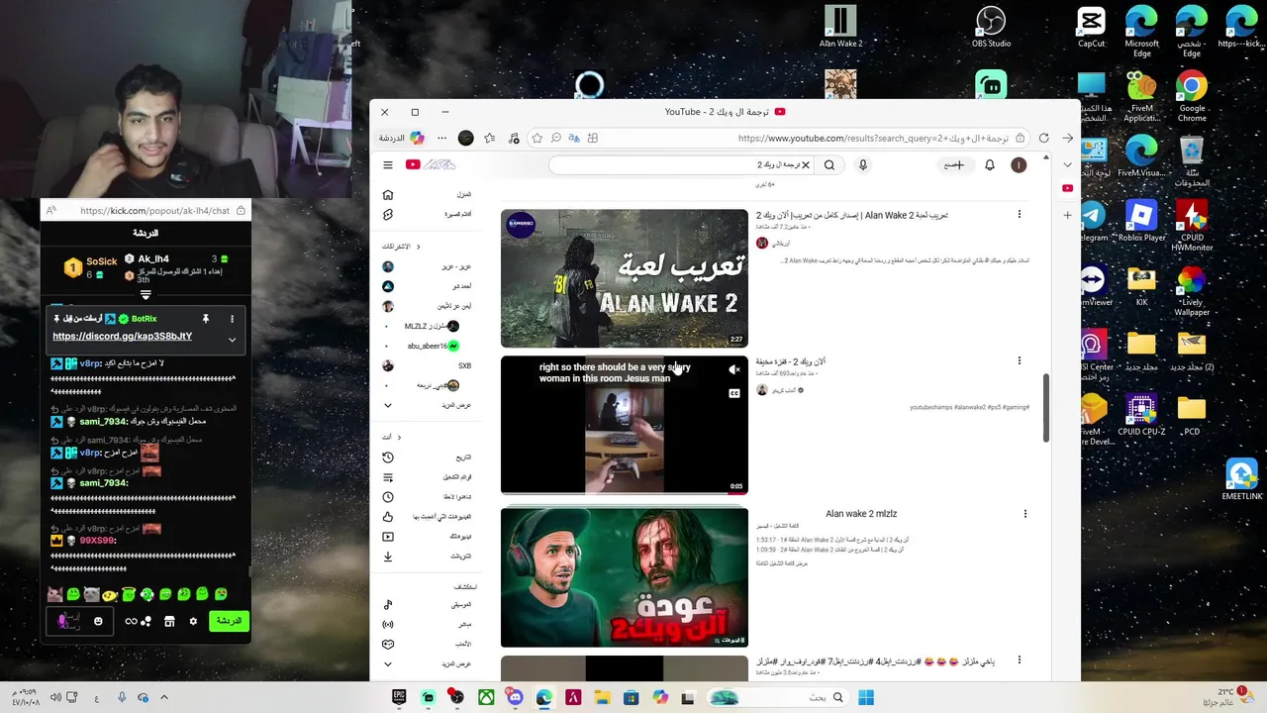Show hidden system tray icons
Image resolution: width=1267 pixels, height=713 pixels.
164,698
